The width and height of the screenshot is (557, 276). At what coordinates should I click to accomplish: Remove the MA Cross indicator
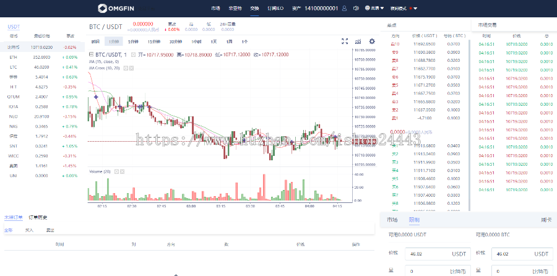(x=131, y=68)
